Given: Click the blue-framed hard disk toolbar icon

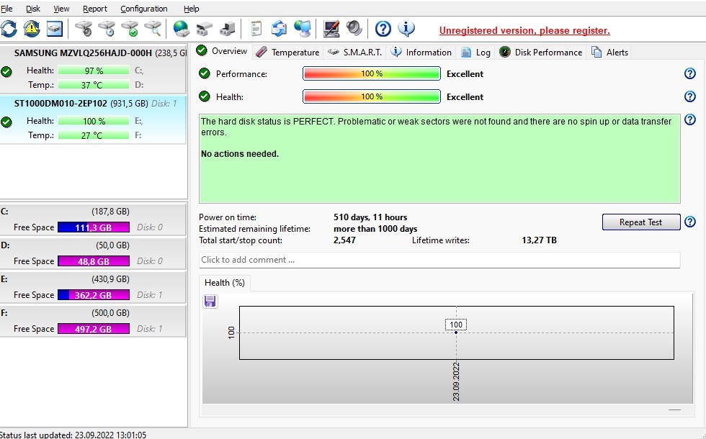Looking at the screenshot, I should click(x=55, y=30).
